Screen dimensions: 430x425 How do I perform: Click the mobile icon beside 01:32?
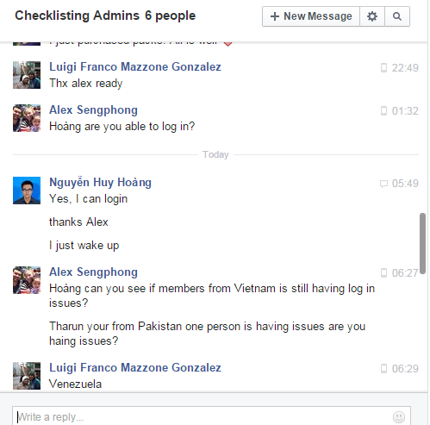click(383, 111)
